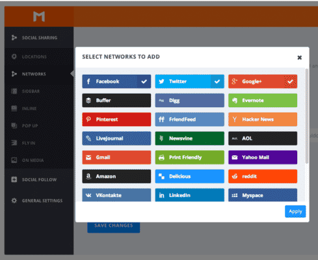
Task: Select the Hacker News network tile
Action: [263, 120]
